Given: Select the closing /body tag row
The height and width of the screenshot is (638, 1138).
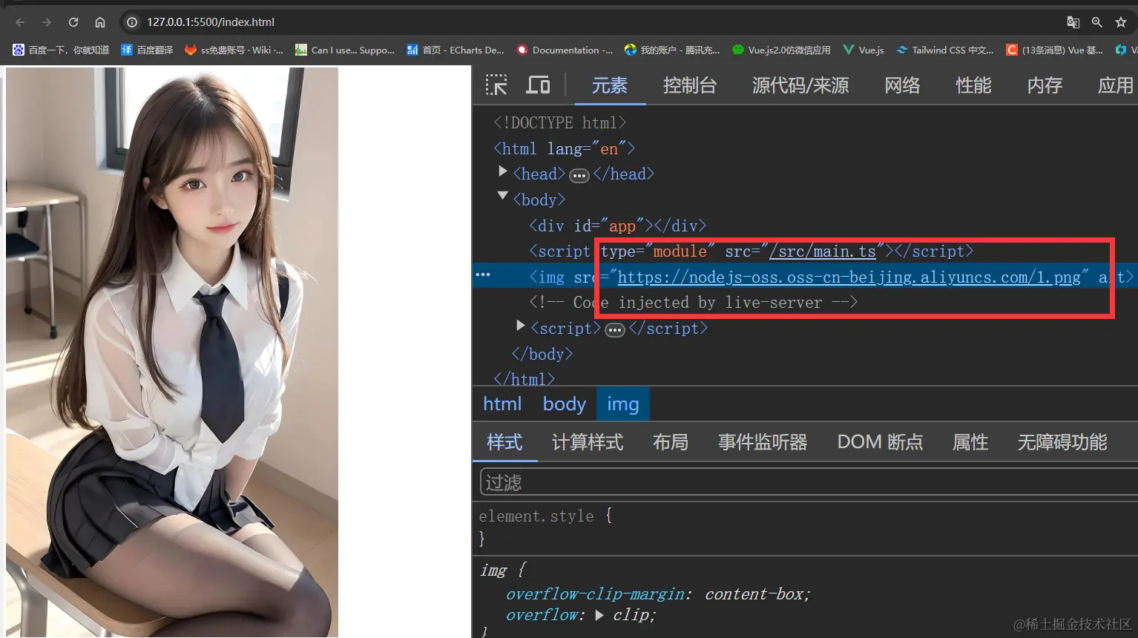Looking at the screenshot, I should point(542,354).
